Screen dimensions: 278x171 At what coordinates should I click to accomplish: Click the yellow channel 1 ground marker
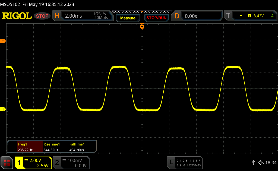coord(3,109)
